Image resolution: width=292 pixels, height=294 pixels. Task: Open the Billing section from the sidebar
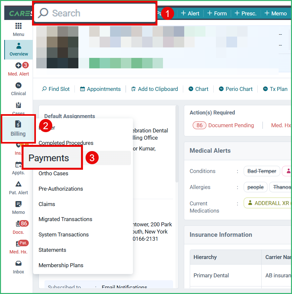point(18,129)
